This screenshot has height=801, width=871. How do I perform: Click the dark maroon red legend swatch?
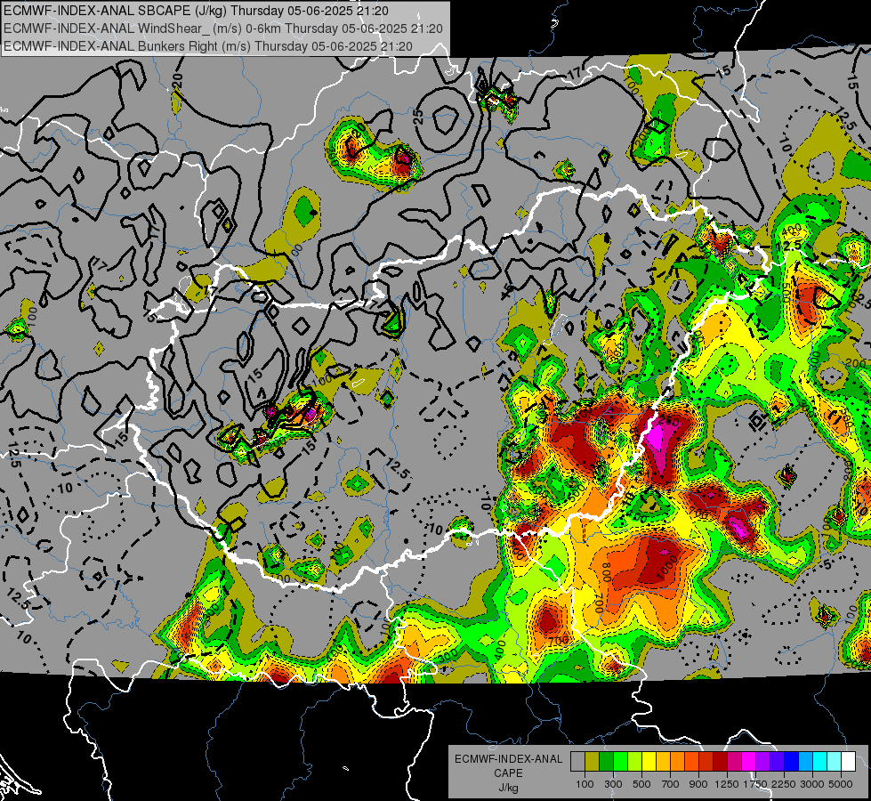[720, 762]
